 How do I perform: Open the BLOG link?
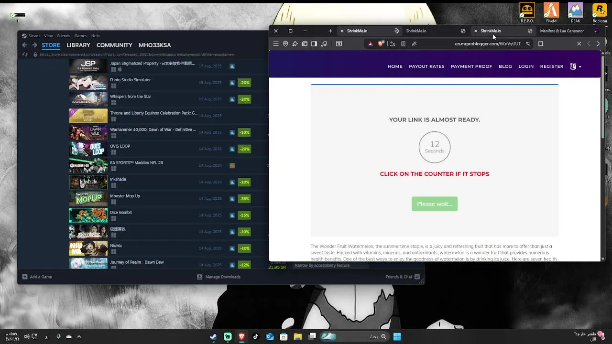[505, 66]
